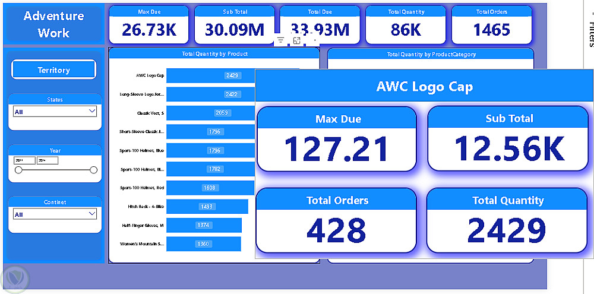Click the 1782 data label

point(214,169)
